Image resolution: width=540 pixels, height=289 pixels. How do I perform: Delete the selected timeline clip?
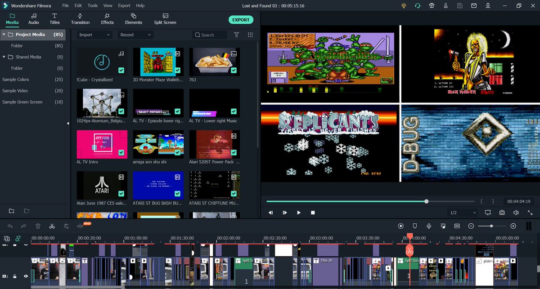[x=38, y=226]
